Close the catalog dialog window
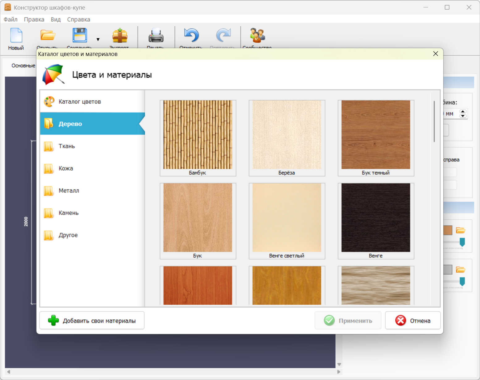Viewport: 480px width, 380px height. click(435, 54)
